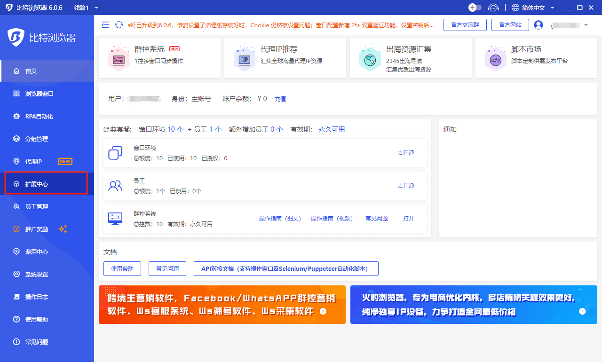Click the megaphone announcement icon

131,25
